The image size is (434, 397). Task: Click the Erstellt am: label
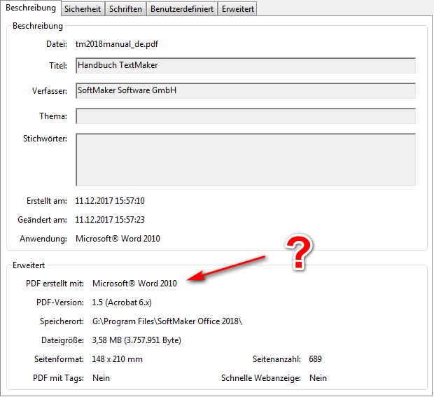point(47,201)
